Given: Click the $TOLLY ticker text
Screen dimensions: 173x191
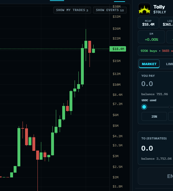Looking at the screenshot, I should pyautogui.click(x=160, y=12).
